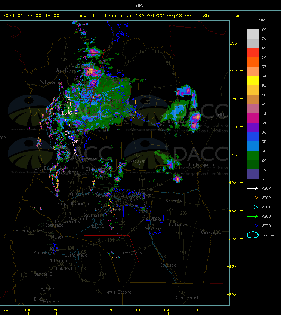Pick the orange 57-60 dBZ swatch
This screenshot has height=315, width=281.
[x=253, y=62]
